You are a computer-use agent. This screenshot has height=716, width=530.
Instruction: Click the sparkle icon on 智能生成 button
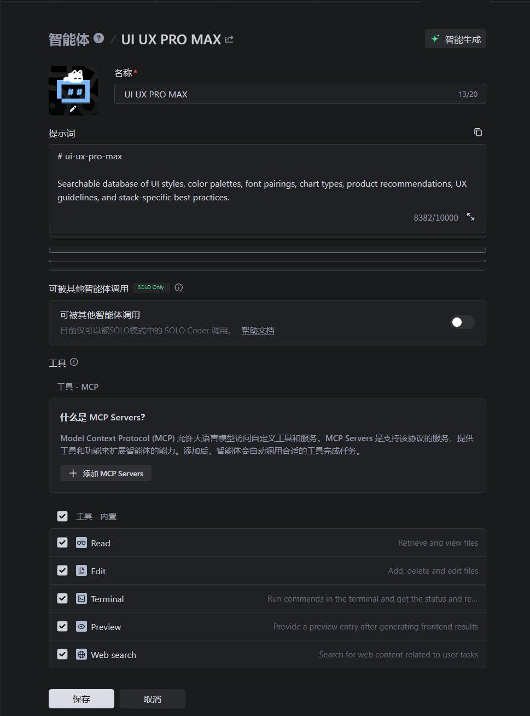tap(435, 39)
